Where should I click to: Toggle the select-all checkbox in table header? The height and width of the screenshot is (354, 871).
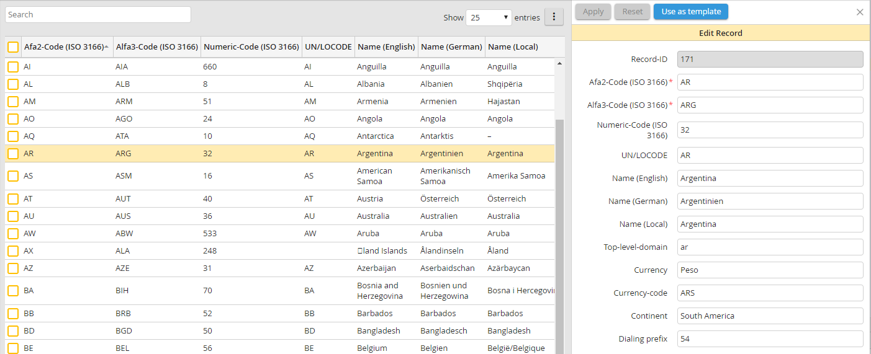pyautogui.click(x=13, y=47)
